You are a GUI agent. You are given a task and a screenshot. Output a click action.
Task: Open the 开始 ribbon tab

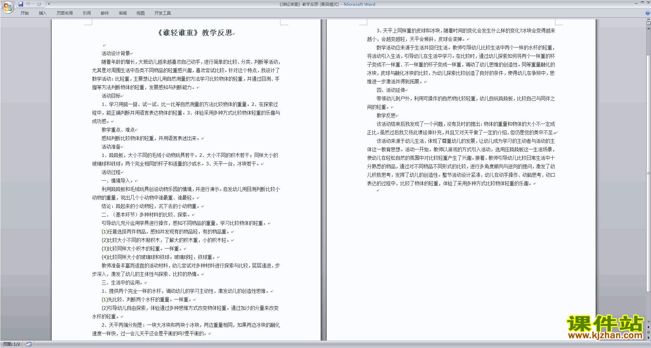[x=24, y=13]
